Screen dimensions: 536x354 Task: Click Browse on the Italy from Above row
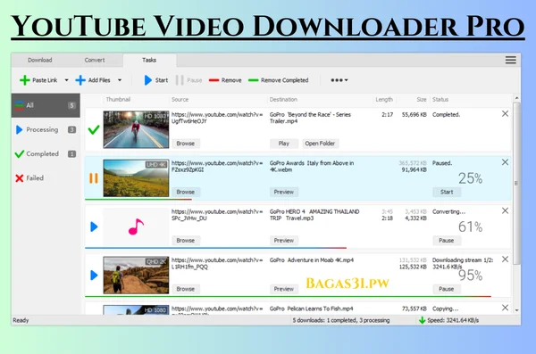click(186, 192)
